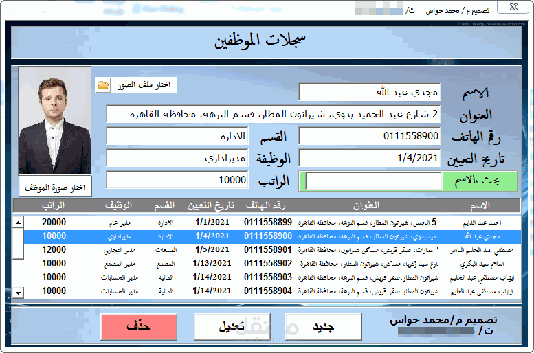Click the سجلات الموظفين title banner

click(x=267, y=43)
